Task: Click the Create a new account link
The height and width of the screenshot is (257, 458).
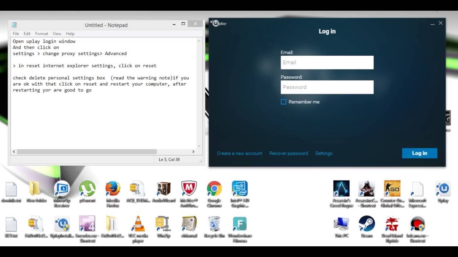Action: point(240,153)
